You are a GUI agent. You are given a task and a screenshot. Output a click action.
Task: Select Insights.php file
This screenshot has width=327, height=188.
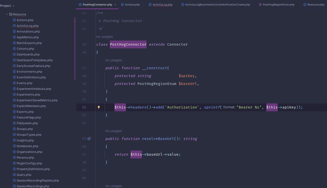coord(25,141)
